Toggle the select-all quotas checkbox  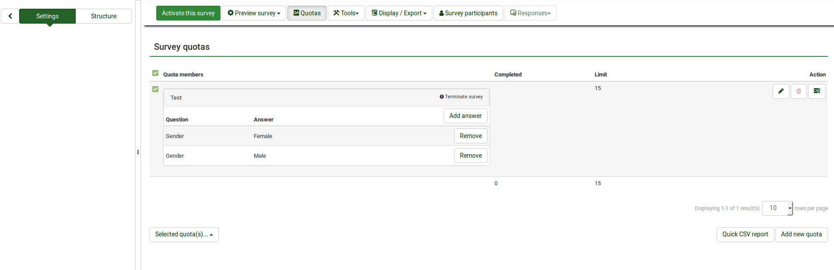click(155, 73)
